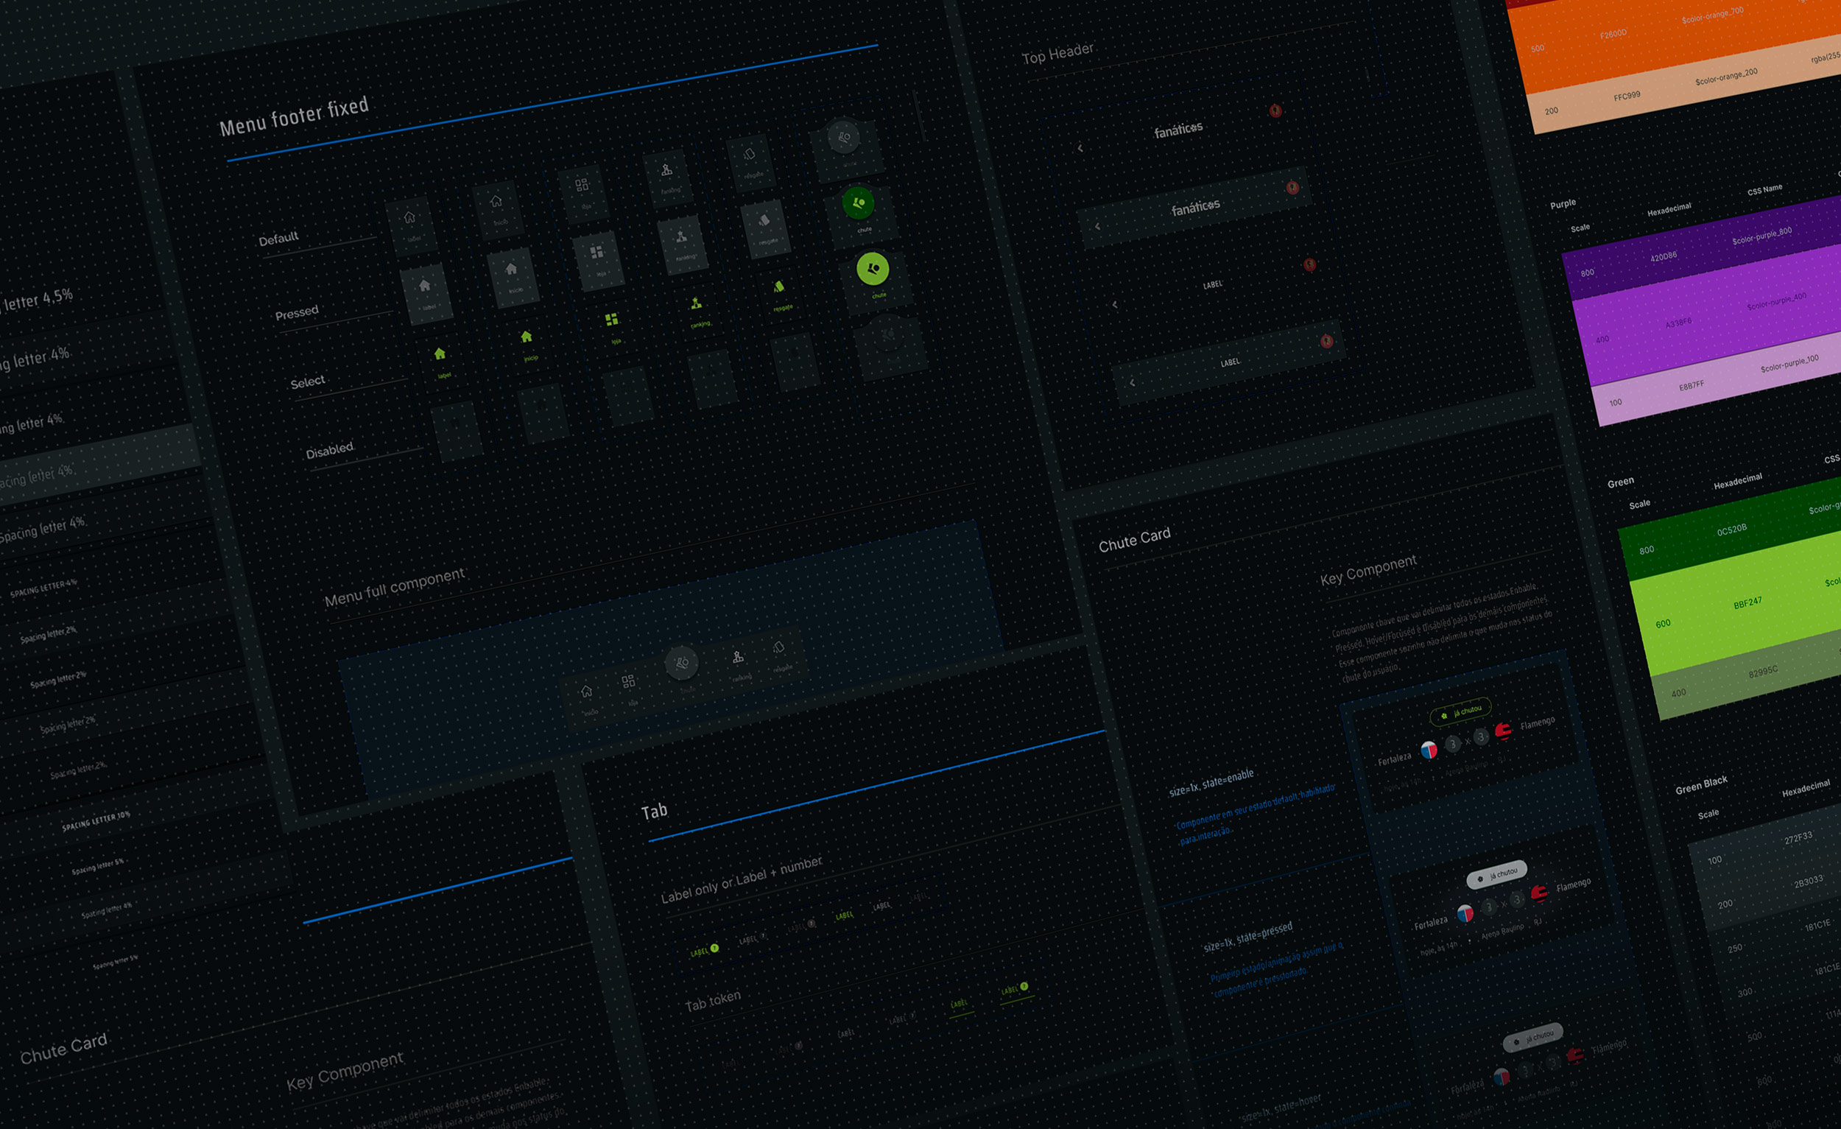This screenshot has width=1841, height=1129.
Task: Click home icon in Menu full component bar
Action: click(x=587, y=692)
